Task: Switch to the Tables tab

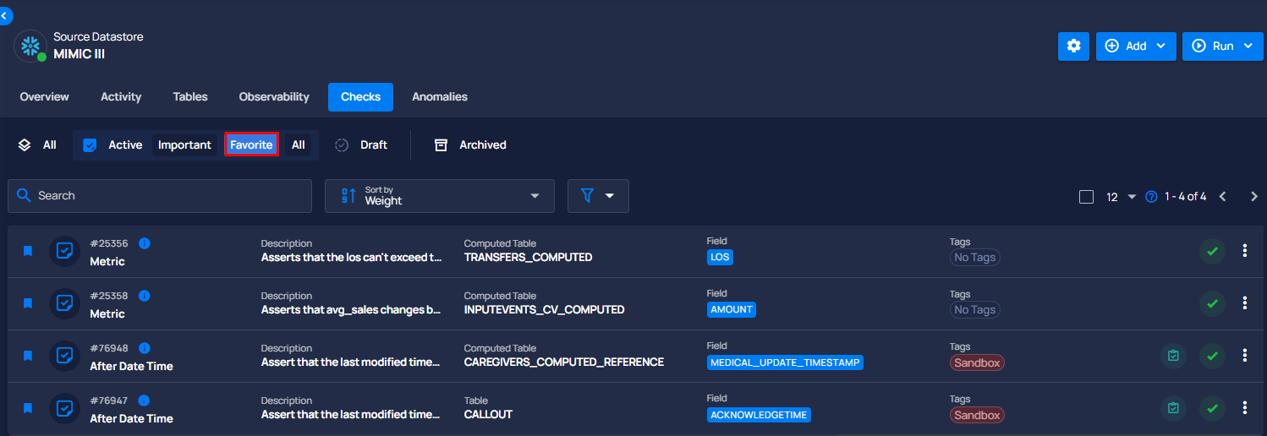Action: pos(190,97)
